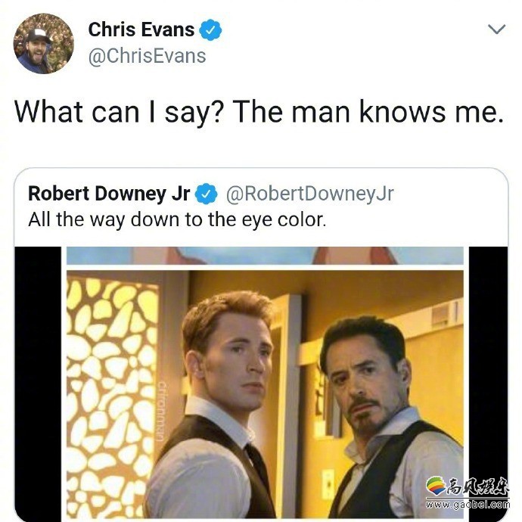
Task: Open the embedded photo of two men
Action: 265,395
